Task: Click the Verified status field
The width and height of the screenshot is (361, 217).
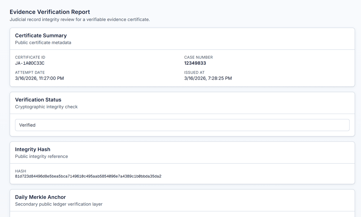Action: (x=182, y=125)
